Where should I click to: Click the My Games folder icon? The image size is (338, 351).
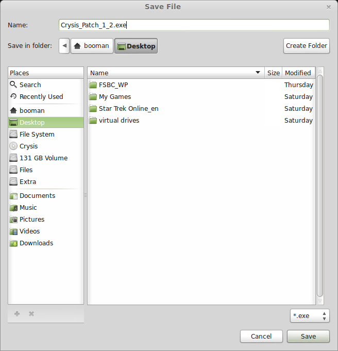[93, 97]
